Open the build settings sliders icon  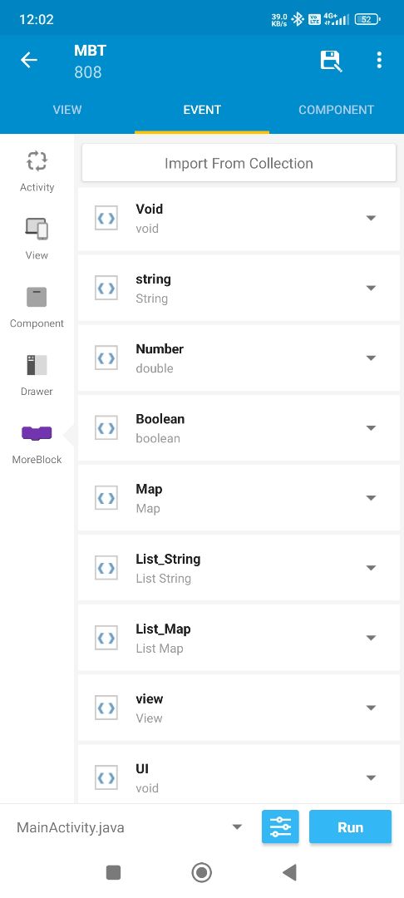pos(280,827)
